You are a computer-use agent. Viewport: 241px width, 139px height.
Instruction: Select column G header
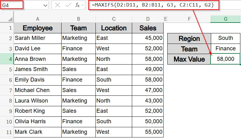(225, 19)
